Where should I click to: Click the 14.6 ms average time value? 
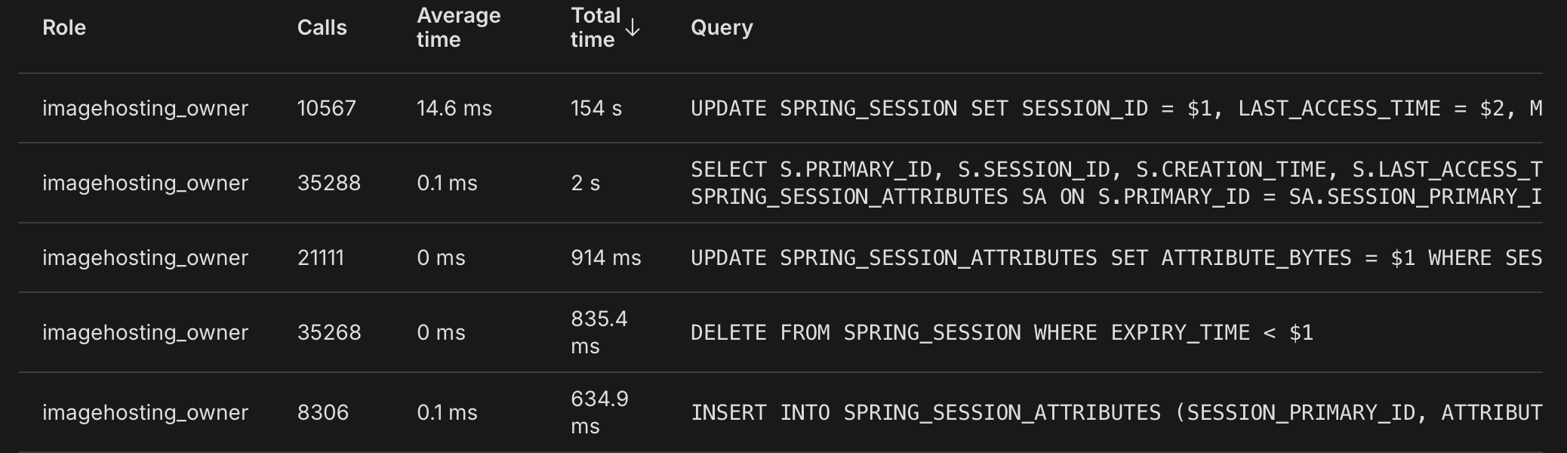(x=454, y=108)
